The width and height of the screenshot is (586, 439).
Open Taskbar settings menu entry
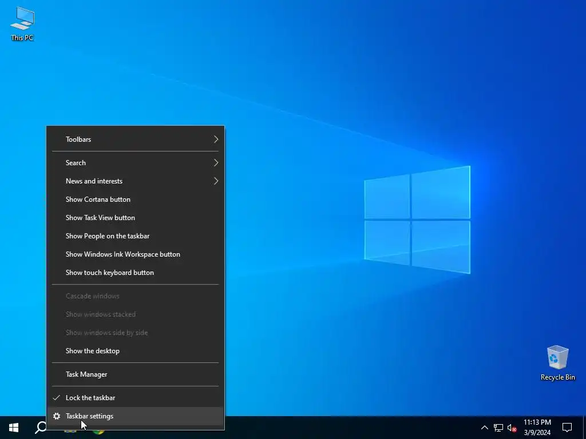(135, 416)
